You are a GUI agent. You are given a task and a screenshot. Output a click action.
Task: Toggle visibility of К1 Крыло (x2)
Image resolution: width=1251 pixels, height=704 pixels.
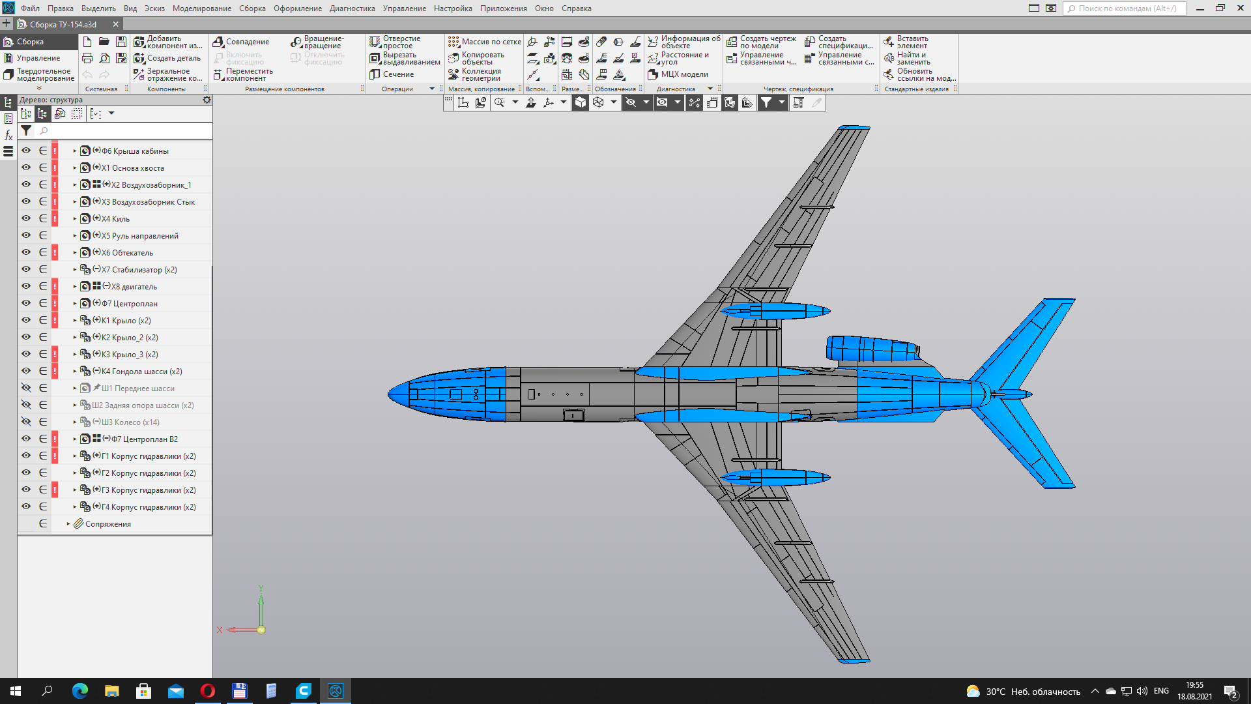click(26, 320)
